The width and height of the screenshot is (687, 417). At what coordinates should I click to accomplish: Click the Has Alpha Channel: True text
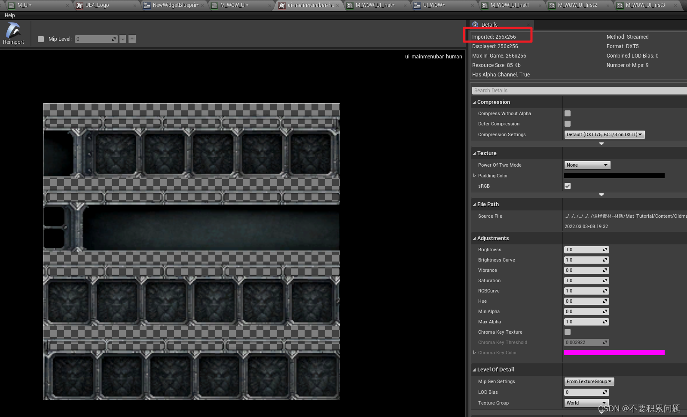coord(501,75)
